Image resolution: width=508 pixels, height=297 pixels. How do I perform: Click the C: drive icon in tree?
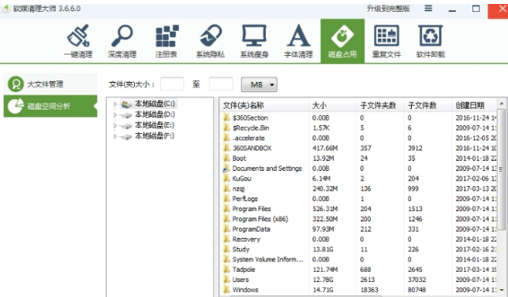pos(126,104)
